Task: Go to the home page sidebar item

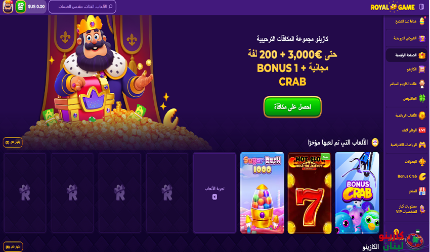Action: [x=406, y=55]
